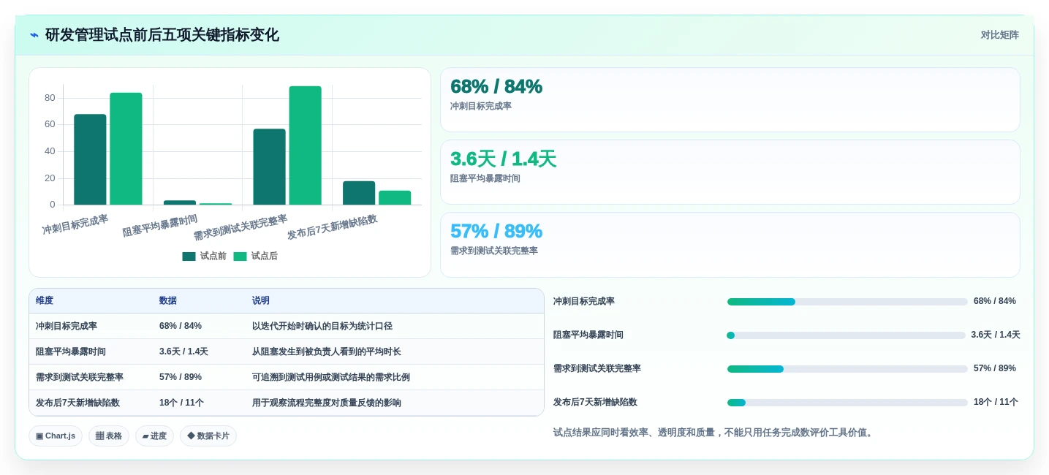
Task: Click the 数据卡片 tag chip
Action: pos(208,436)
